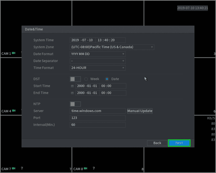Click question mark icon next to CAM 8
Image resolution: width=216 pixels, height=173 pixels.
pyautogui.click(x=94, y=168)
